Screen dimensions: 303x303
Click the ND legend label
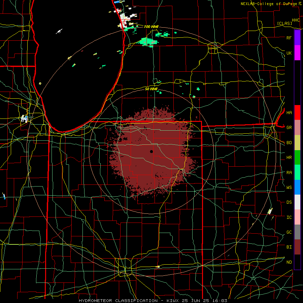coord(289,262)
